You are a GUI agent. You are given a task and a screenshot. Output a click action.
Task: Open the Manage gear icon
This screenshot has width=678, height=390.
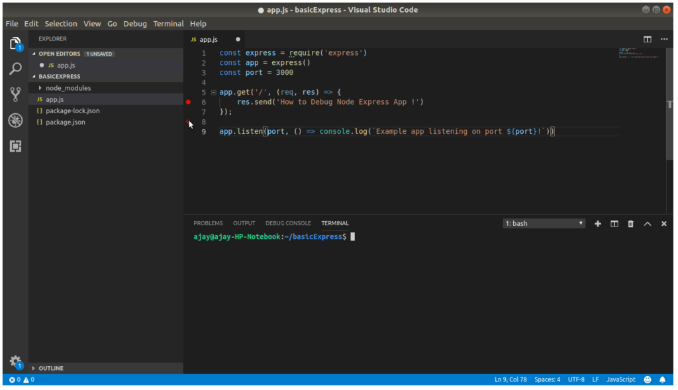coord(16,362)
